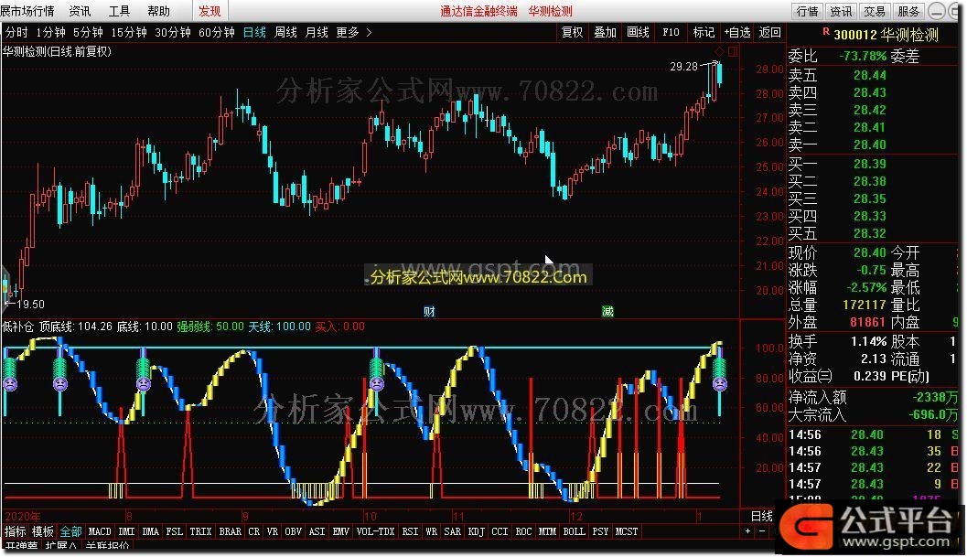Click the stock title 300012 华测检测
The width and height of the screenshot is (967, 557).
pyautogui.click(x=886, y=35)
